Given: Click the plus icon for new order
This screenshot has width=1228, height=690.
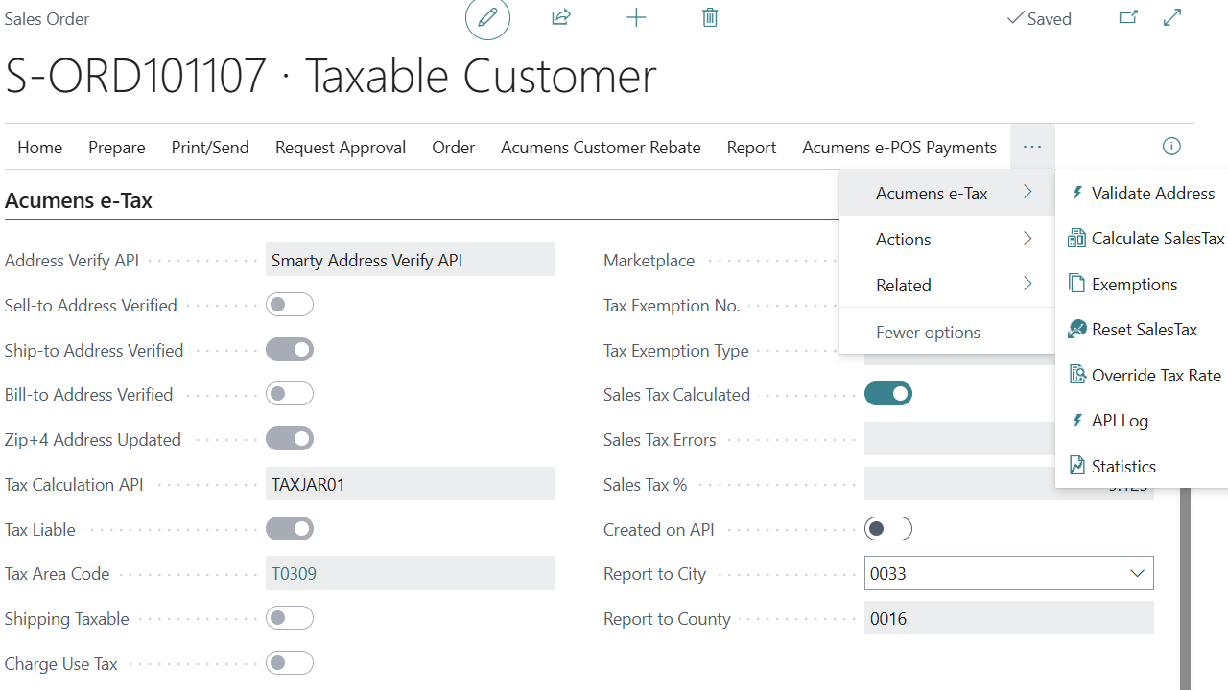Looking at the screenshot, I should (636, 17).
